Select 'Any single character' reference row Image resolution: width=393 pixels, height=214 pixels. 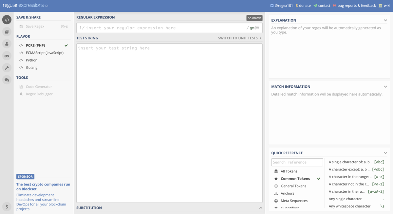click(357, 199)
